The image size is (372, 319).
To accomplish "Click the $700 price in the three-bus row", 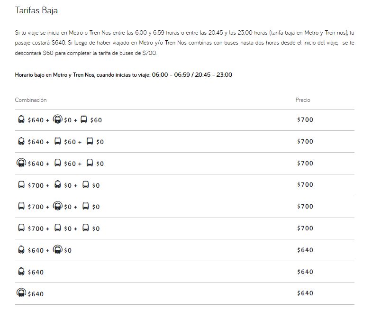I will pos(305,228).
